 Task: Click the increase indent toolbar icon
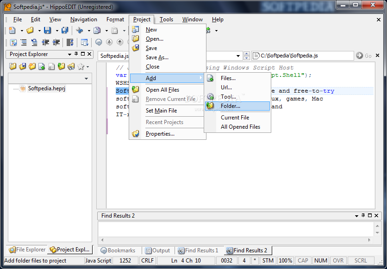coord(56,43)
